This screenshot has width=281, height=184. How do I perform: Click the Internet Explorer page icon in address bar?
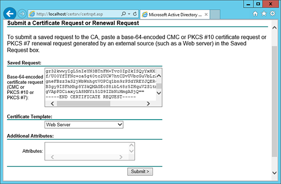click(32, 14)
